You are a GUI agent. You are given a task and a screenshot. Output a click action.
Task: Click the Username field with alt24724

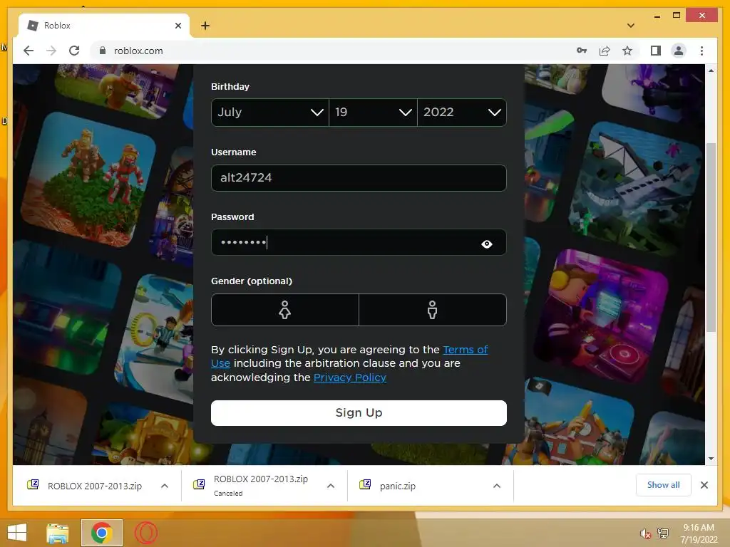(x=359, y=177)
